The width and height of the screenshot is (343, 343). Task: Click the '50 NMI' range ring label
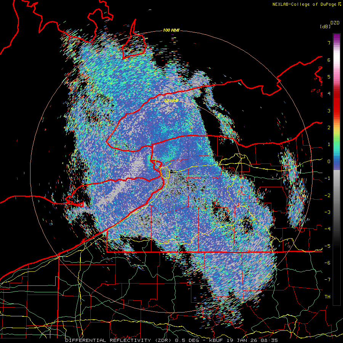(171, 101)
